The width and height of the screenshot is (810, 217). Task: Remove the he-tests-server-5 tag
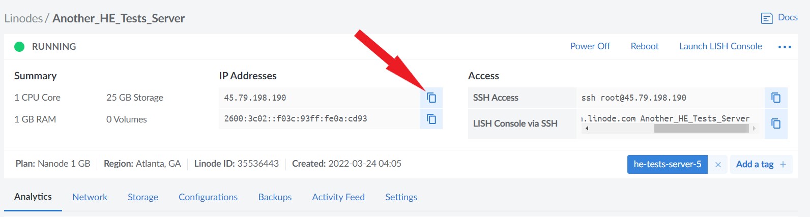[718, 164]
